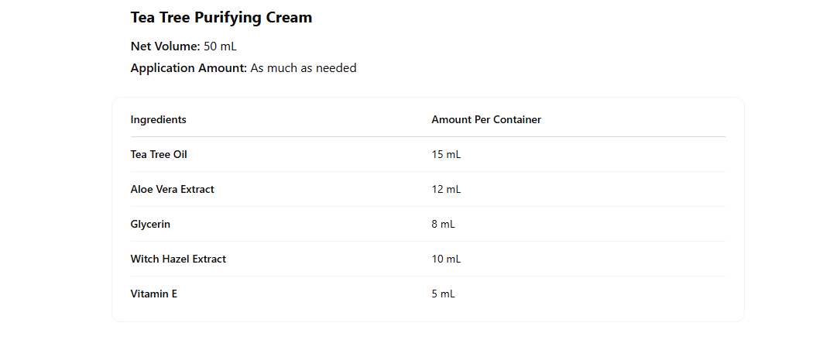The height and width of the screenshot is (347, 830).
Task: Click the 8 mL amount value
Action: [x=444, y=224]
